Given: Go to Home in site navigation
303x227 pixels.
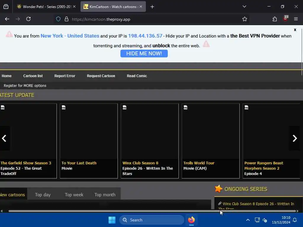Looking at the screenshot, I should (7, 76).
